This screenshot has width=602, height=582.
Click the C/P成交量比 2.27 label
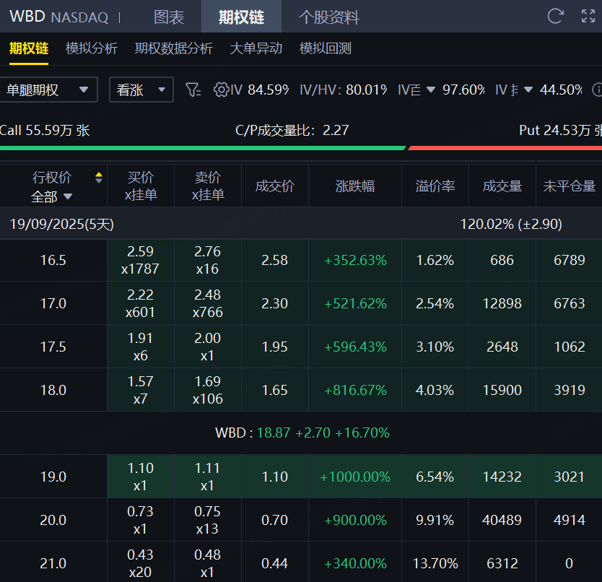pyautogui.click(x=292, y=130)
